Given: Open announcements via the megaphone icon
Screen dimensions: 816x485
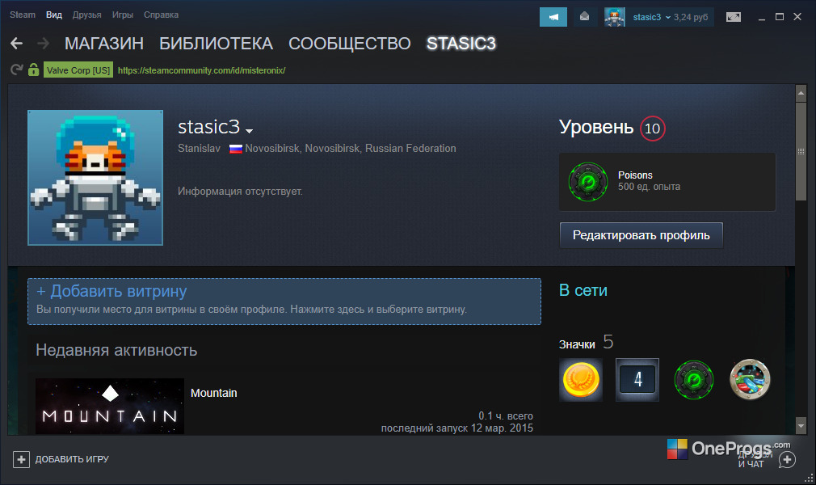Looking at the screenshot, I should click(x=553, y=17).
